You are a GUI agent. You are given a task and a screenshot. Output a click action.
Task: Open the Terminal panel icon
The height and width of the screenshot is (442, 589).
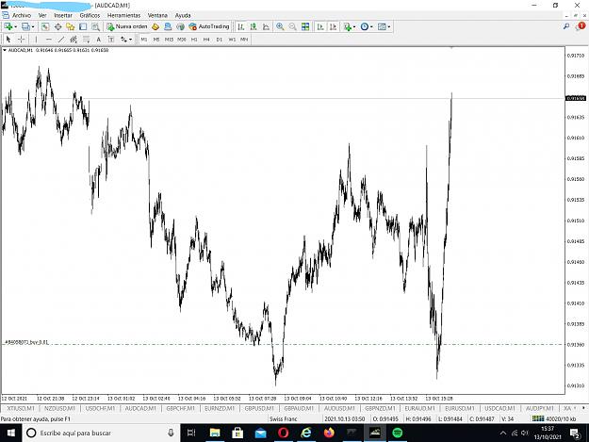click(83, 26)
